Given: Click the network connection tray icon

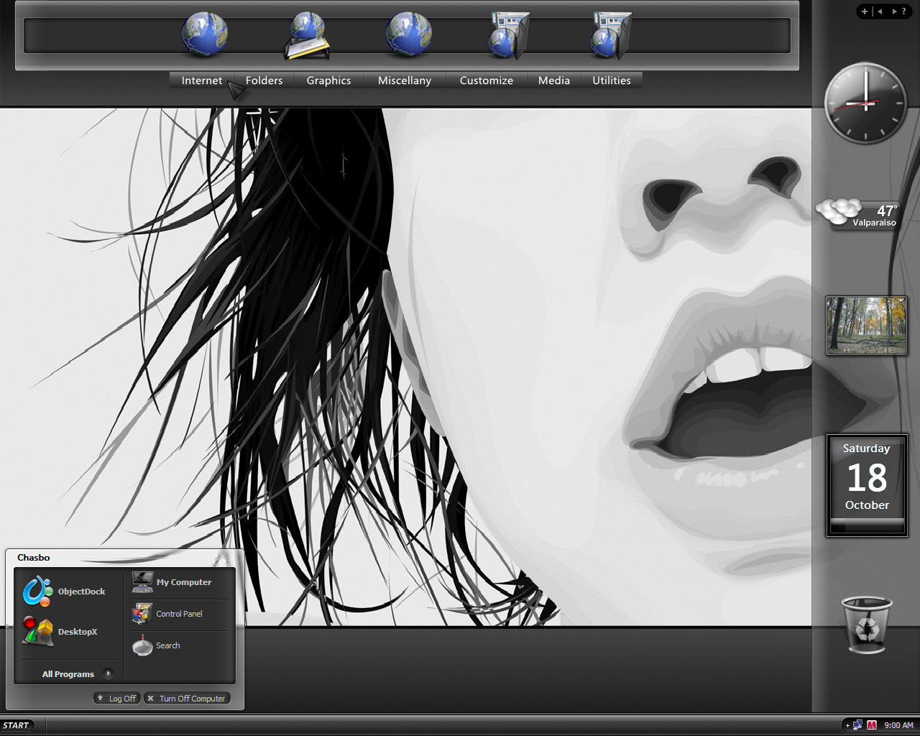Looking at the screenshot, I should click(x=858, y=725).
